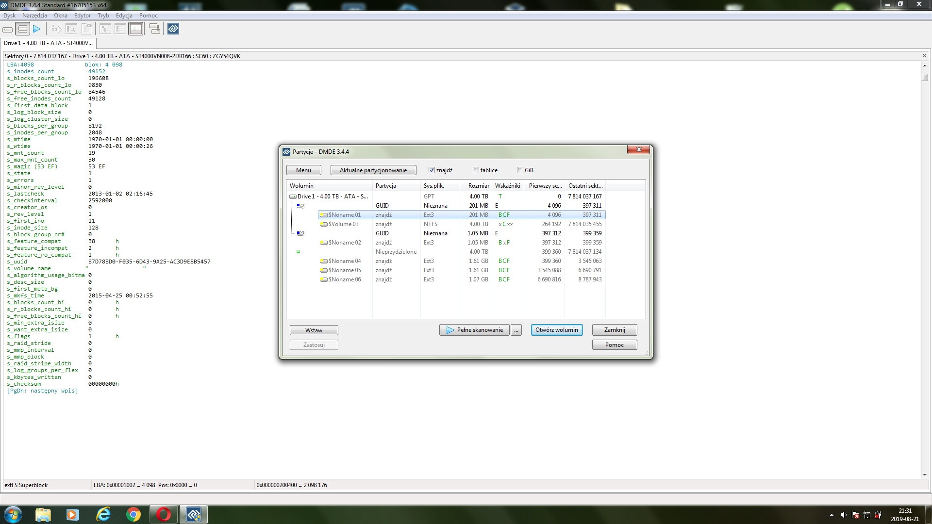Open the Edycja menu
This screenshot has height=524, width=932.
[x=124, y=16]
